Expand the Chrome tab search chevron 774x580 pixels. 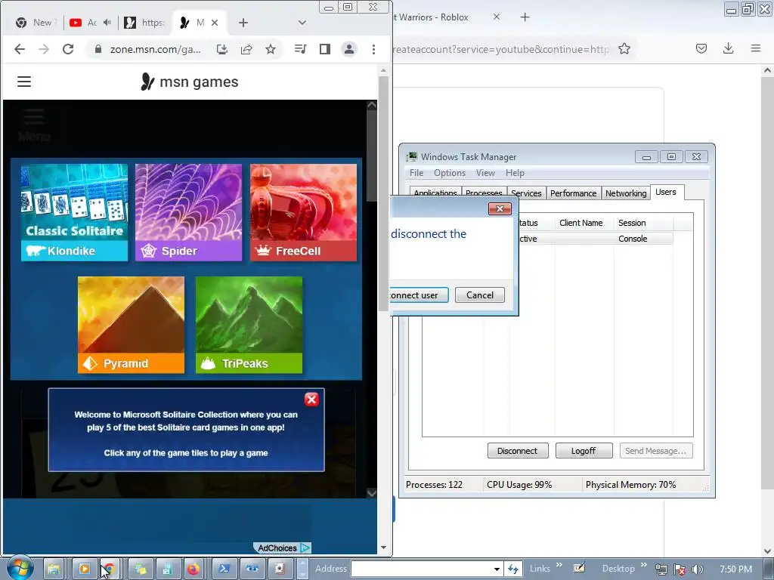[302, 22]
